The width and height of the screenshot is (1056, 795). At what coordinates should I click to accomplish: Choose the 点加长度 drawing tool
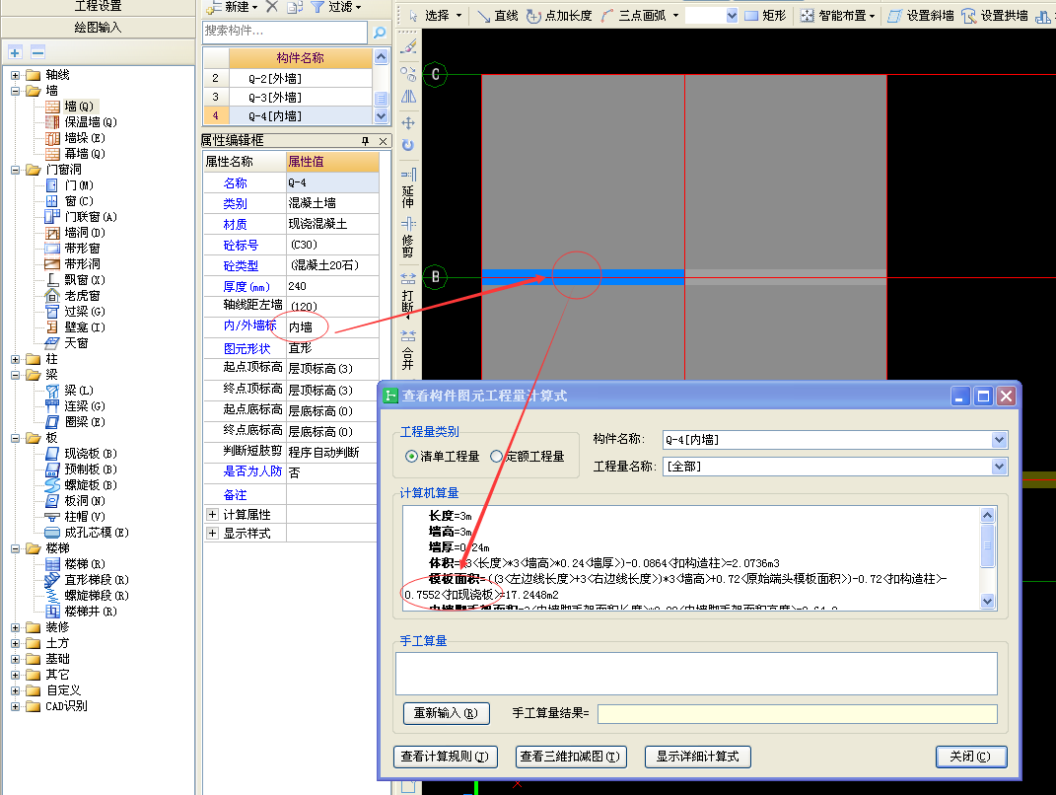click(559, 16)
